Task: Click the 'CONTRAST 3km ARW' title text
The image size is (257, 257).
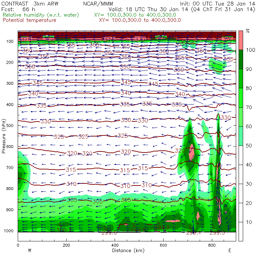Action: (x=30, y=3)
